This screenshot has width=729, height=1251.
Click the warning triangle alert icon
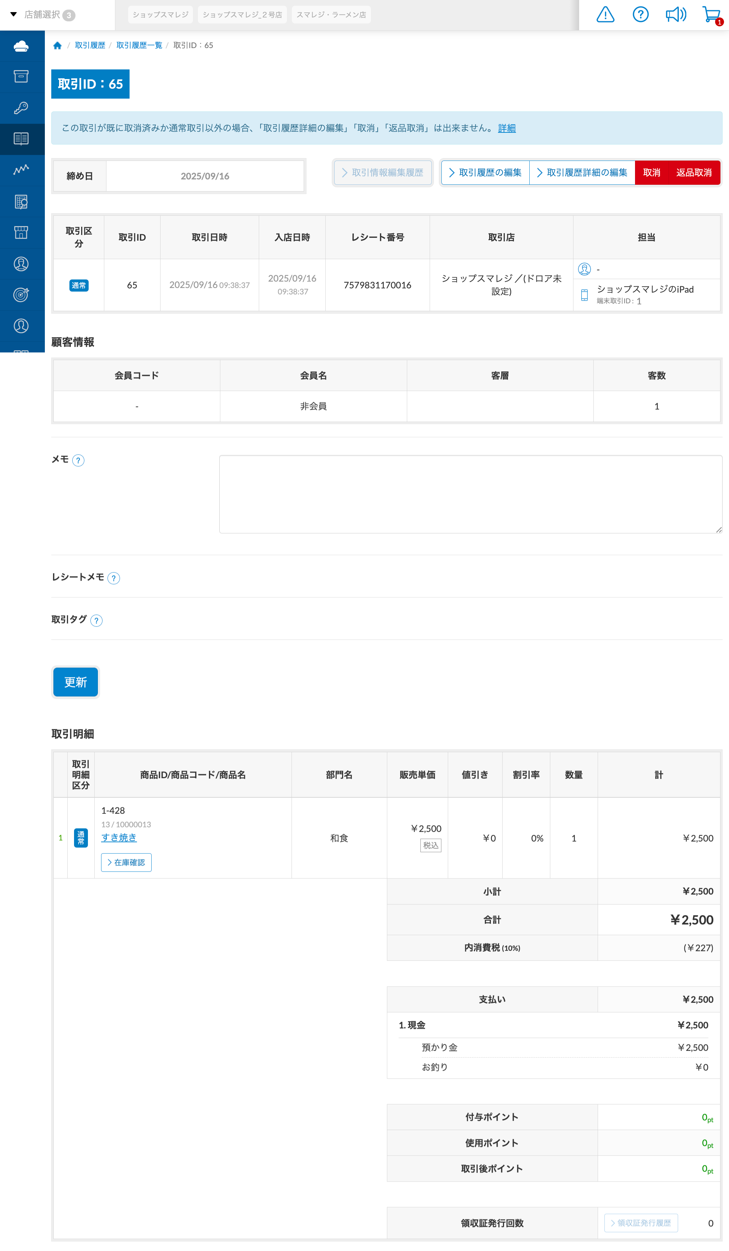click(605, 15)
